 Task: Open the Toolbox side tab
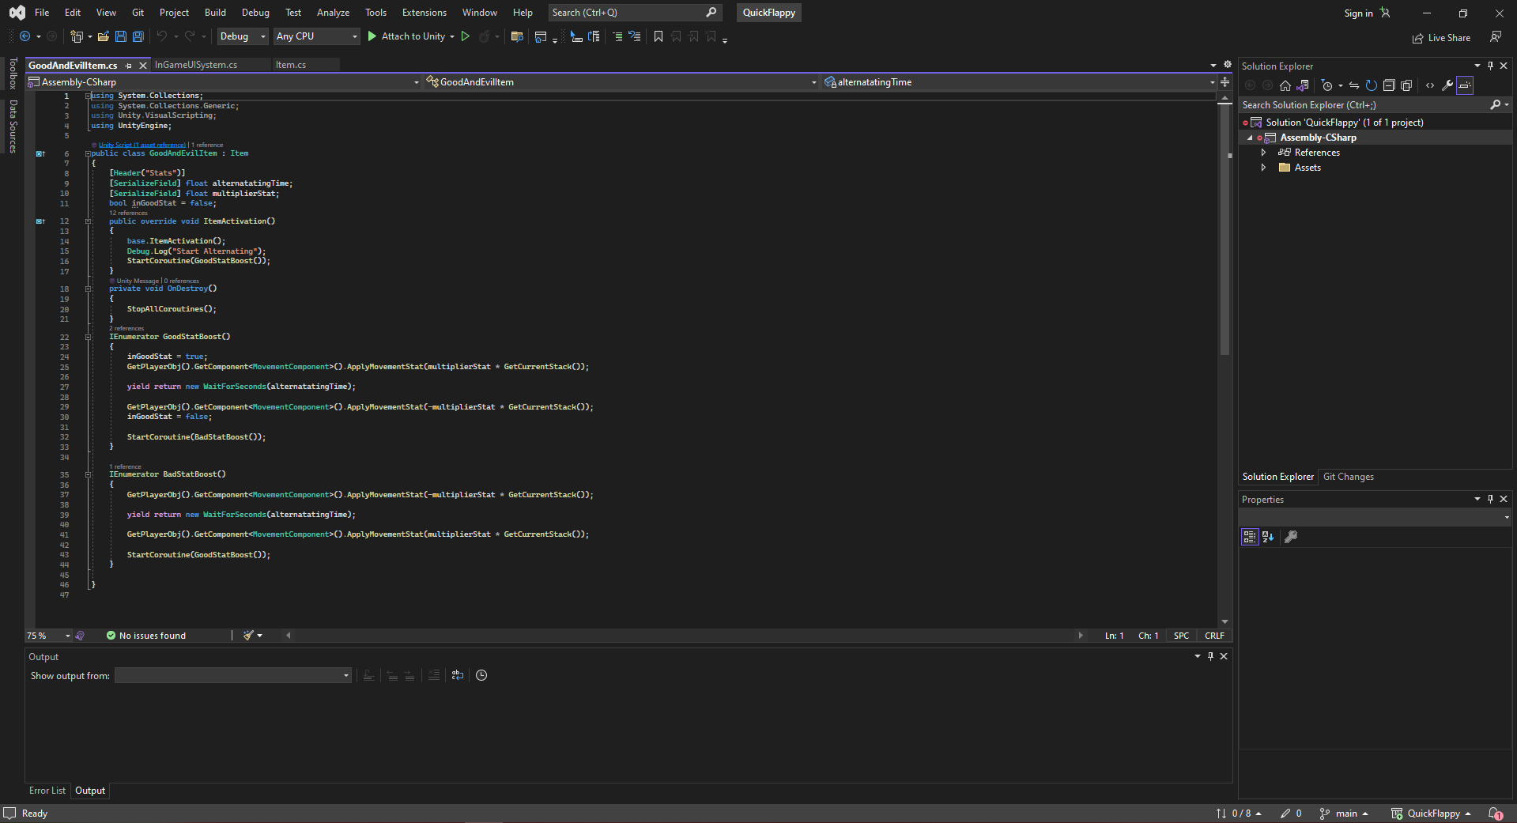pos(13,74)
